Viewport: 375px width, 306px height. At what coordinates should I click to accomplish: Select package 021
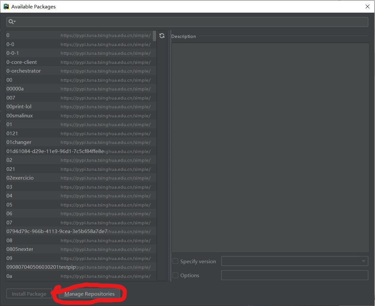(81, 169)
